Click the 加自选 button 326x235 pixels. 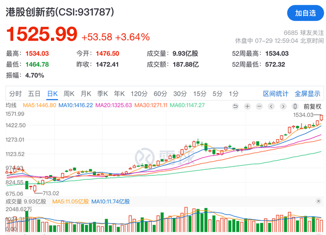coord(305,13)
